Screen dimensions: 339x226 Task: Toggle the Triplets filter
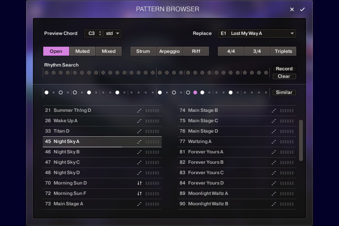tap(283, 51)
